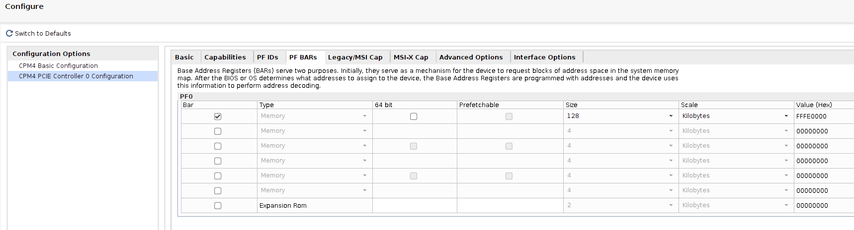Toggle 64 bit checkbox for first BAR
This screenshot has width=854, height=230.
[414, 116]
